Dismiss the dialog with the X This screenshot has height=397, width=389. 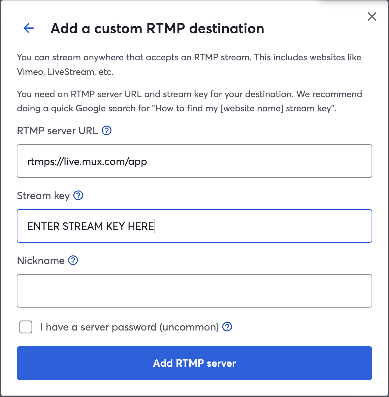click(x=372, y=17)
